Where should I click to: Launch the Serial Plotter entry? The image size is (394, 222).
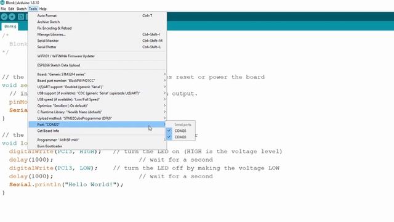97,47
